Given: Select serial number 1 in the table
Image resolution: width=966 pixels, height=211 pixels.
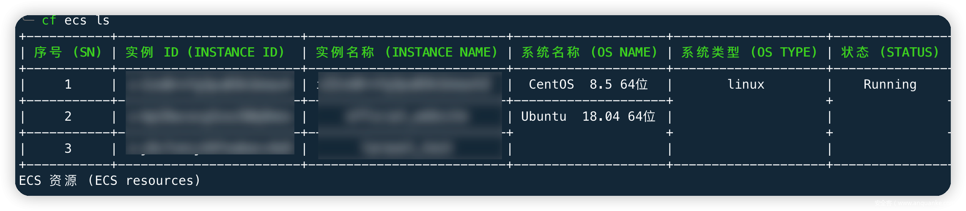Looking at the screenshot, I should [x=68, y=84].
